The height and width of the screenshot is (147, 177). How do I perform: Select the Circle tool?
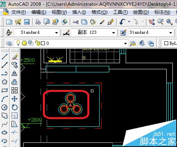pos(5,107)
